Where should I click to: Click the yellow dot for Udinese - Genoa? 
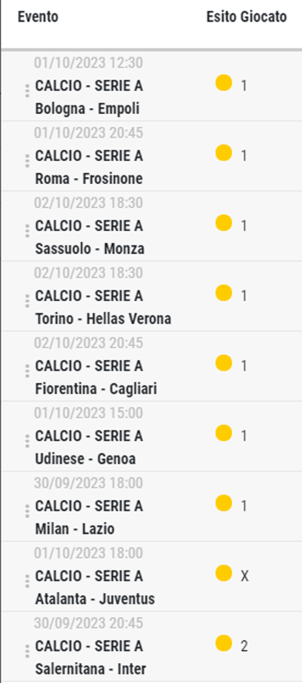[224, 433]
